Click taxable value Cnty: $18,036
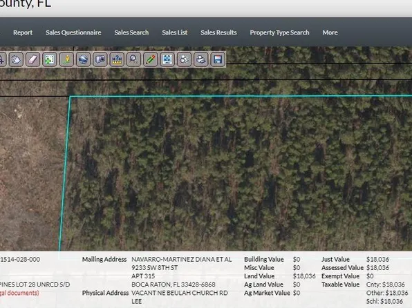Screen dimensions: 412x308 point(386,285)
